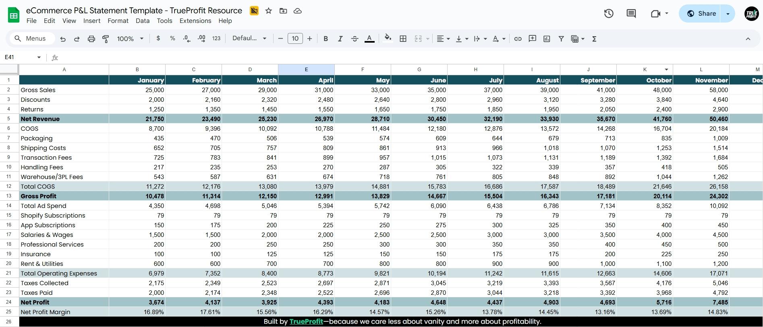Open the Data menu
The height and width of the screenshot is (327, 763).
(143, 21)
